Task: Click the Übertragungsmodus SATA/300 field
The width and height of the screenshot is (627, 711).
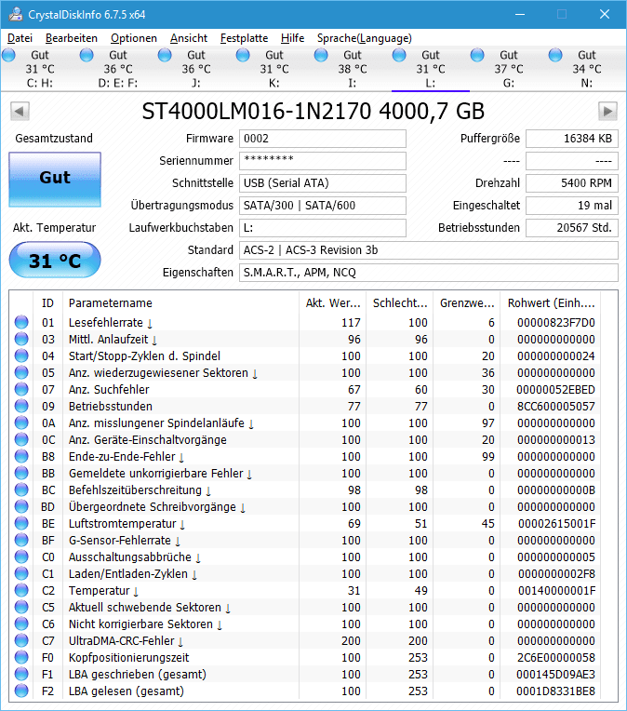Action: click(x=323, y=206)
